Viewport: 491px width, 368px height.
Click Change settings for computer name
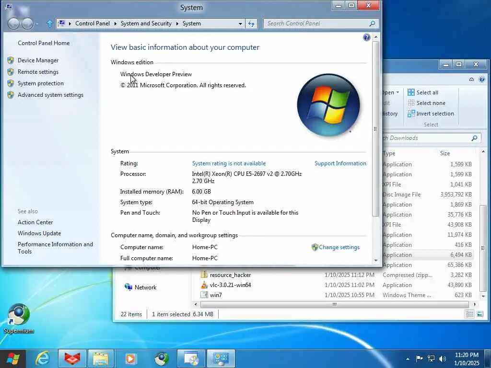[339, 247]
